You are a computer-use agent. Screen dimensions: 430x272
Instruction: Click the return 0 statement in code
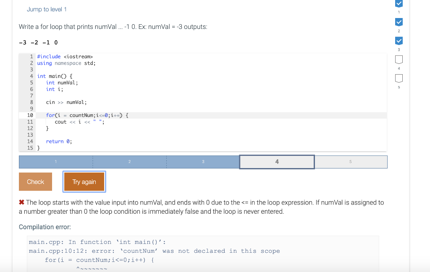click(x=58, y=141)
